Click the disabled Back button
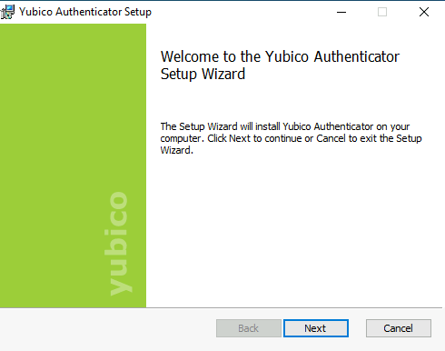Viewport: 445px width, 351px height. click(249, 328)
